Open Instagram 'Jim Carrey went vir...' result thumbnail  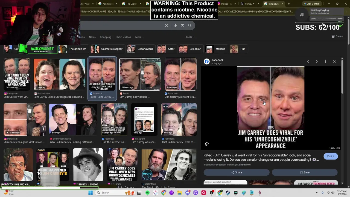pos(17,74)
